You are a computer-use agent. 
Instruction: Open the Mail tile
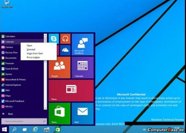[x=83, y=113]
